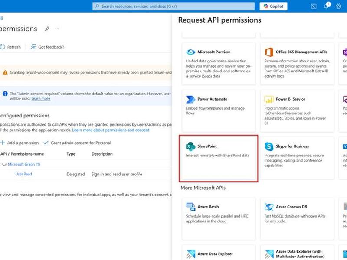This screenshot has width=347, height=260.
Task: Select the Azure Batch API card title
Action: tap(208, 207)
